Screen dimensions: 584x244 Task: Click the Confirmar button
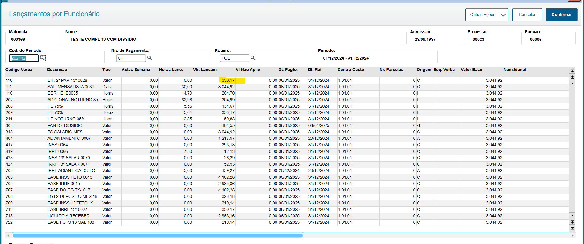561,15
